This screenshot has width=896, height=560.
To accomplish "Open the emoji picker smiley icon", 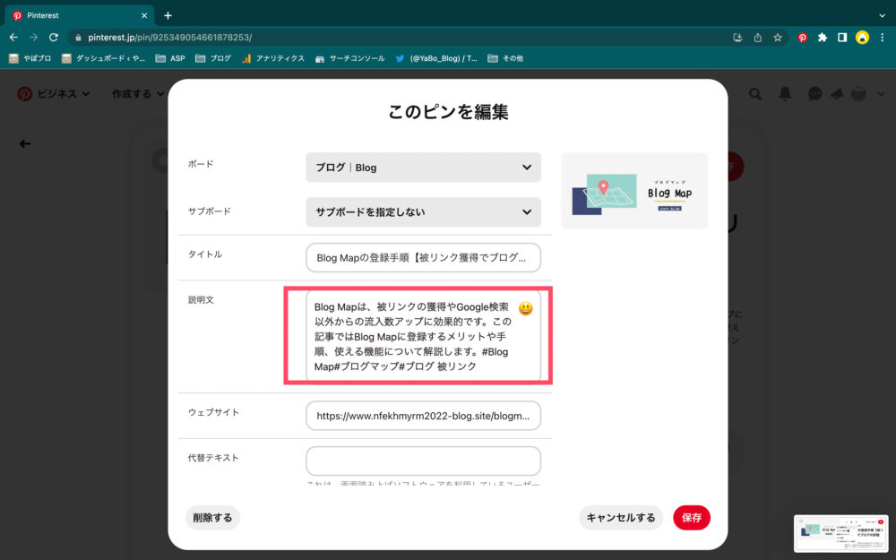I will tap(526, 308).
